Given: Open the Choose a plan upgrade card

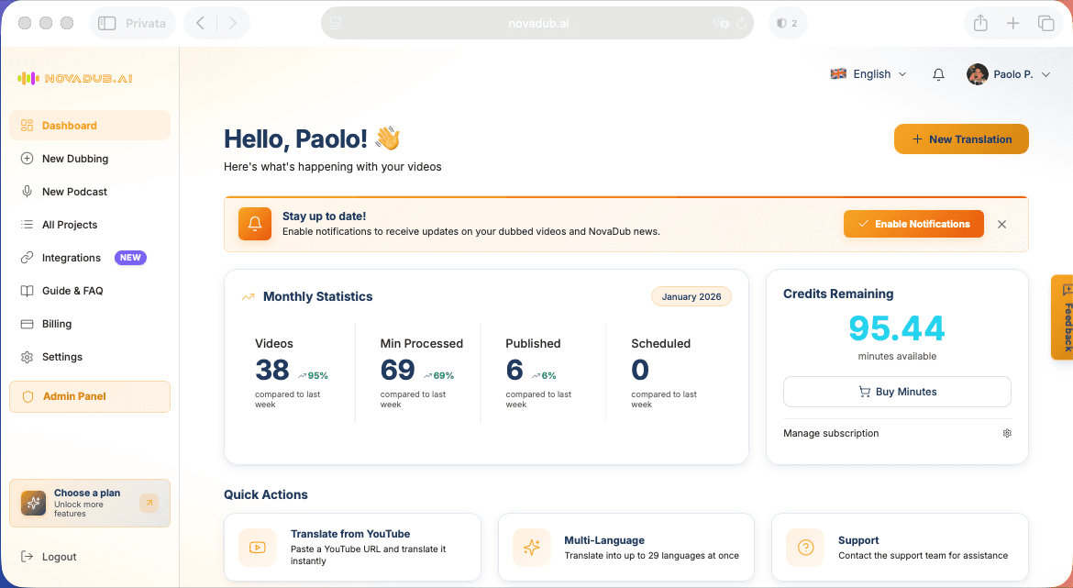Looking at the screenshot, I should (x=89, y=503).
